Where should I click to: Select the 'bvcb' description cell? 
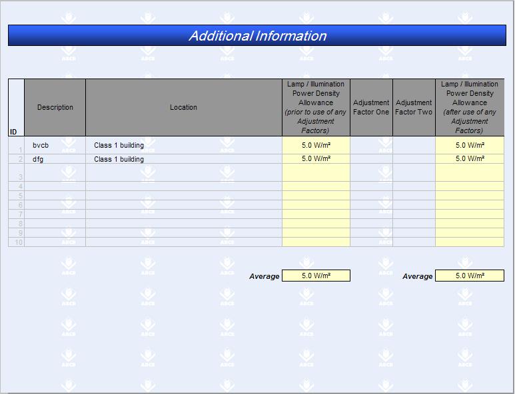click(x=55, y=145)
